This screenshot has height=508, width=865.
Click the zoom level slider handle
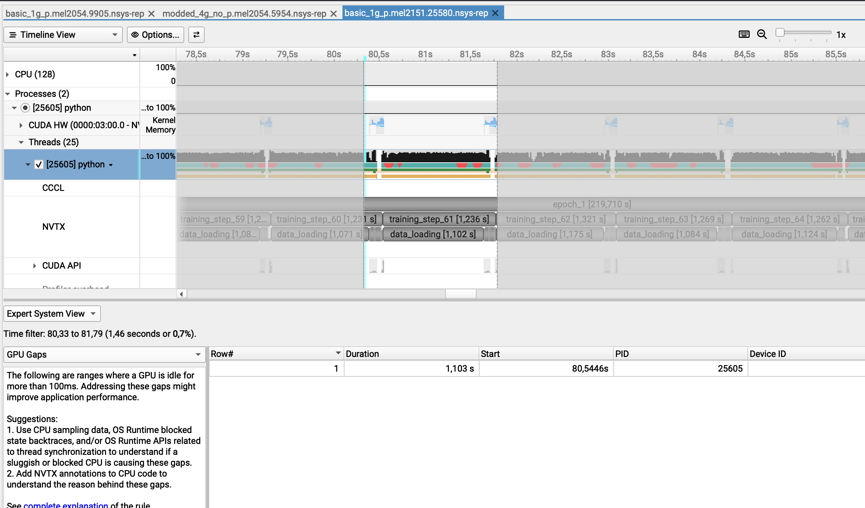coord(780,33)
